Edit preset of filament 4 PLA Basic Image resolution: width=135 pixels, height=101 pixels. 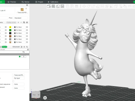27,30
